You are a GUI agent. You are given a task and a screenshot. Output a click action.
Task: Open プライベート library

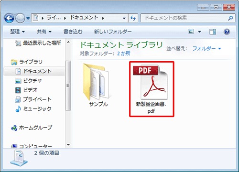click(x=37, y=99)
